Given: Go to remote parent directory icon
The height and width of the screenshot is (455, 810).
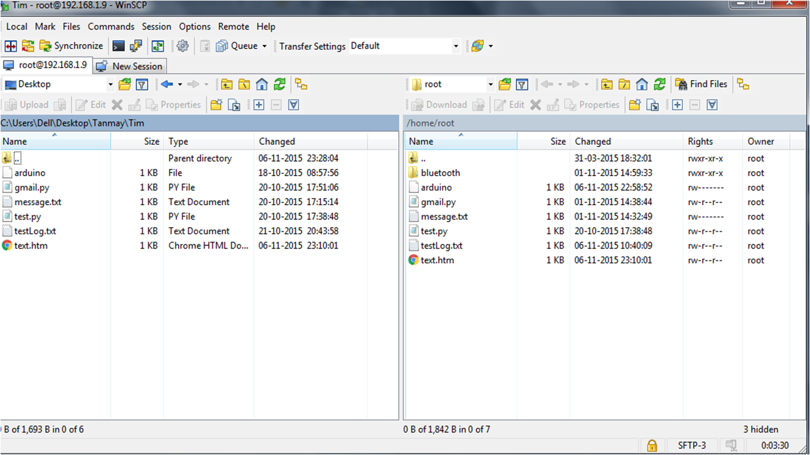Looking at the screenshot, I should 606,84.
